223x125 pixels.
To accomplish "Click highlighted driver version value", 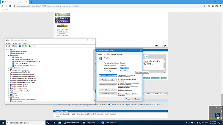I will tap(124, 68).
